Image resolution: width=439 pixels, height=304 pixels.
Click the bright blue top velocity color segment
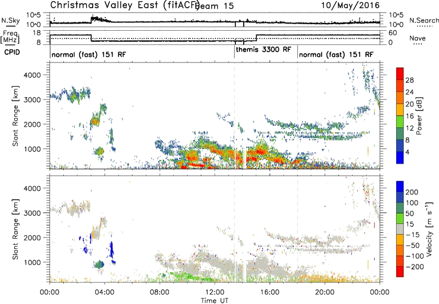tap(400, 187)
